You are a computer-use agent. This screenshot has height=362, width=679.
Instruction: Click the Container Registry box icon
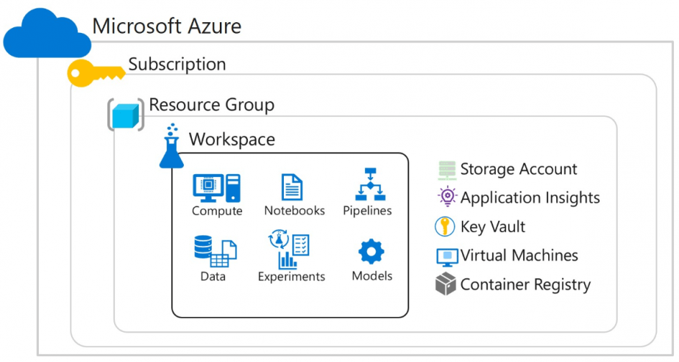[x=445, y=285]
